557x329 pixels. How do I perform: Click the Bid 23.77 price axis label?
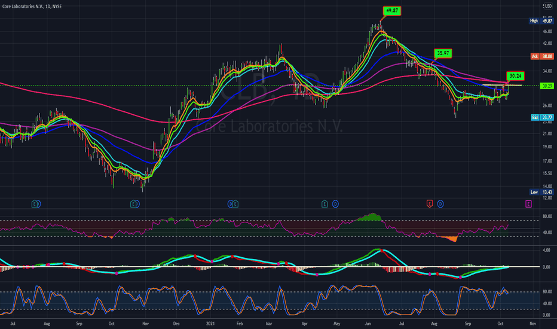pos(542,117)
